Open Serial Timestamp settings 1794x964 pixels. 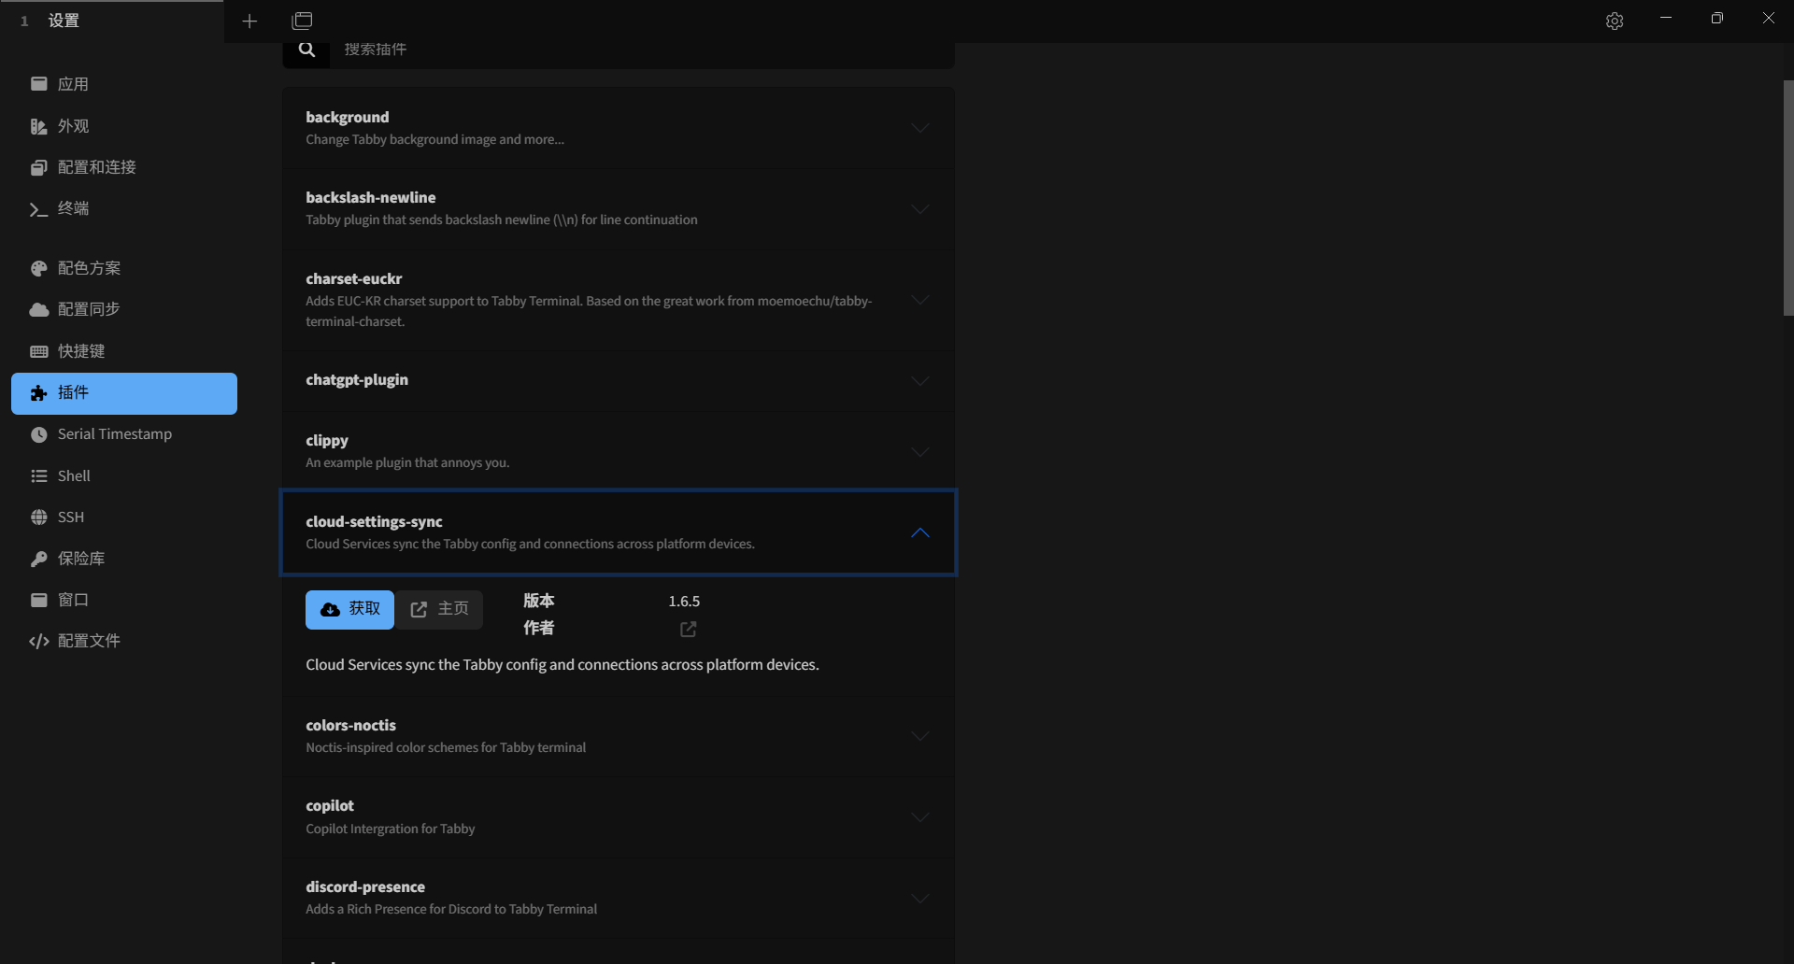tap(114, 434)
